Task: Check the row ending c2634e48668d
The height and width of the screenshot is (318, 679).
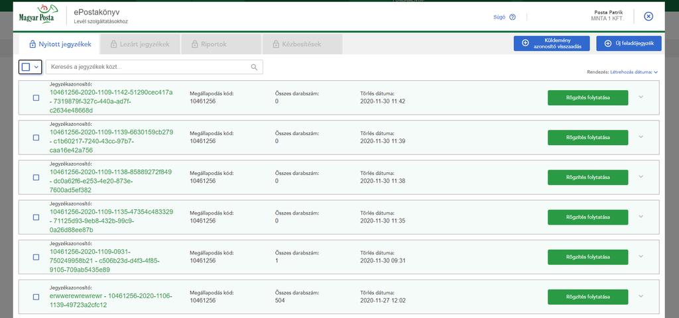Action: tap(36, 98)
